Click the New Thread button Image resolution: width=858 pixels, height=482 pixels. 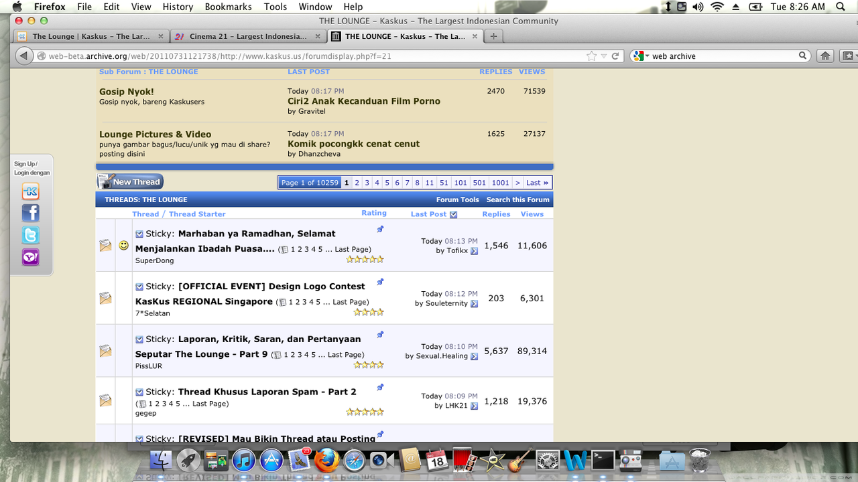pos(130,181)
